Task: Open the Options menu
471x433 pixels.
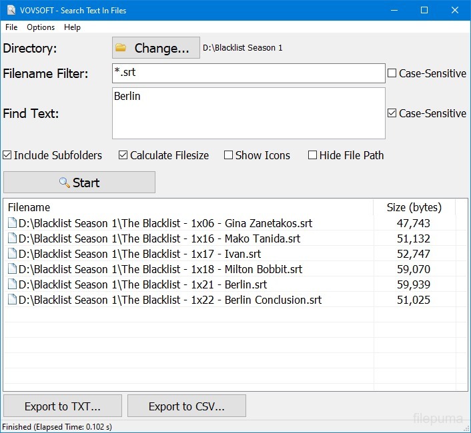Action: pyautogui.click(x=41, y=27)
